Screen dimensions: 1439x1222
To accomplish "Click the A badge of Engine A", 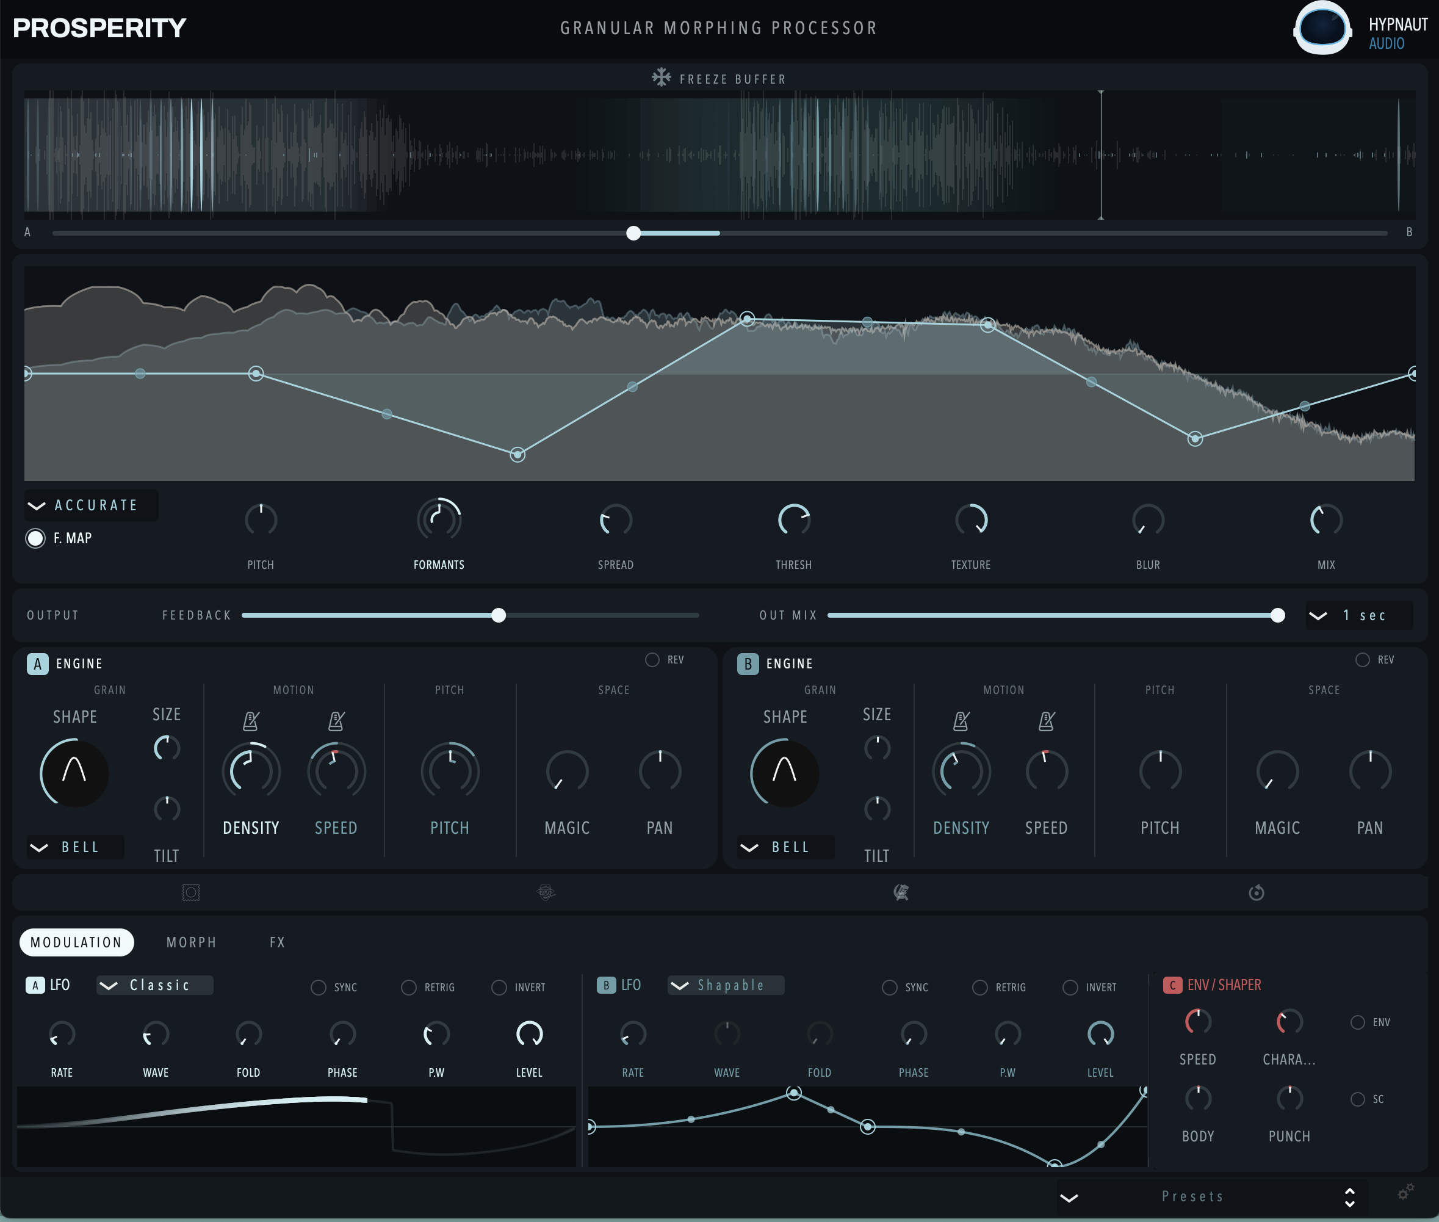I will point(37,663).
